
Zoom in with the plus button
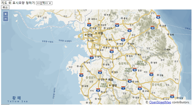6,14
